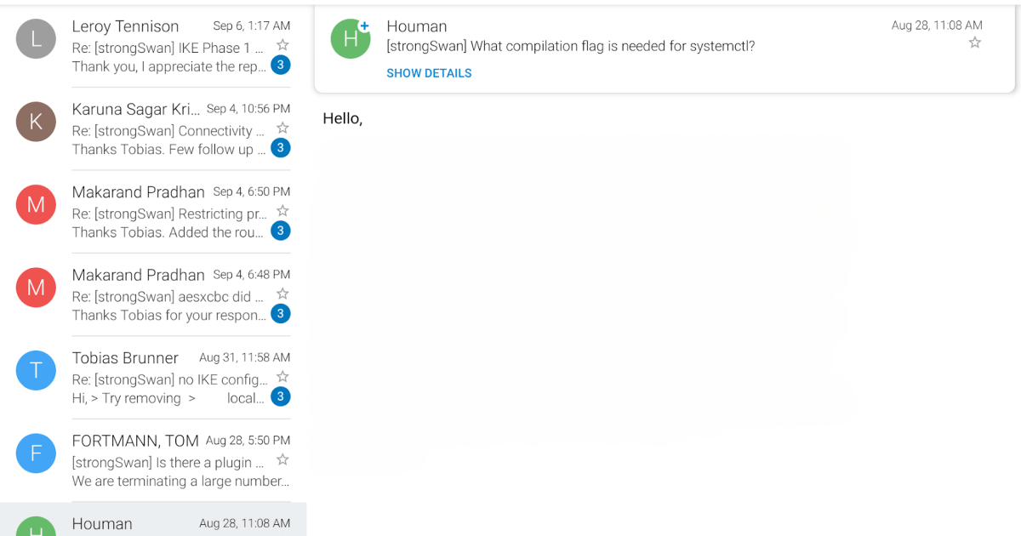1021x536 pixels.
Task: Click Makarand Pradhan's red avatar
Action: coord(36,204)
